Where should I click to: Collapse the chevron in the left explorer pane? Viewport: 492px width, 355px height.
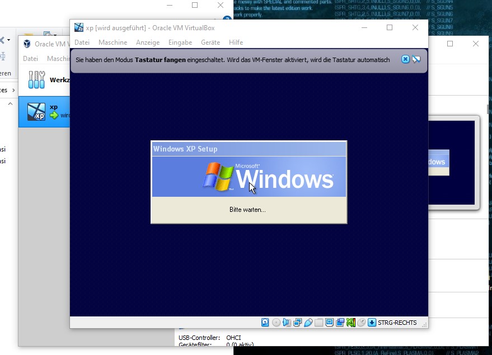click(x=10, y=104)
